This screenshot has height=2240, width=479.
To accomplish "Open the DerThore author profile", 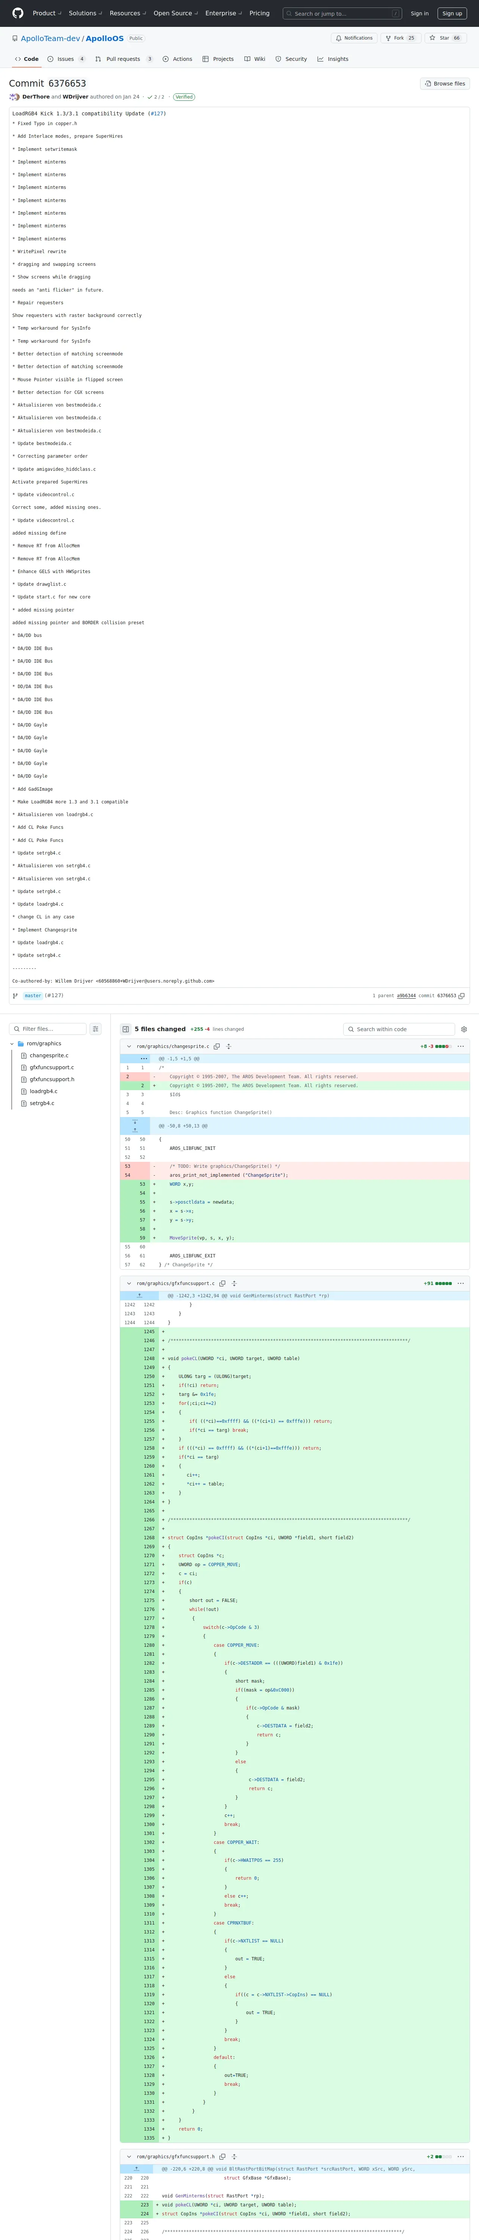I will click(x=36, y=97).
